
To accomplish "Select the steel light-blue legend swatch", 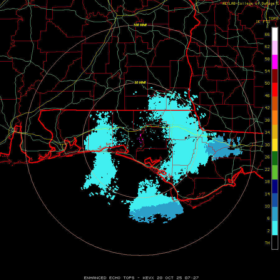I will pos(275,214).
